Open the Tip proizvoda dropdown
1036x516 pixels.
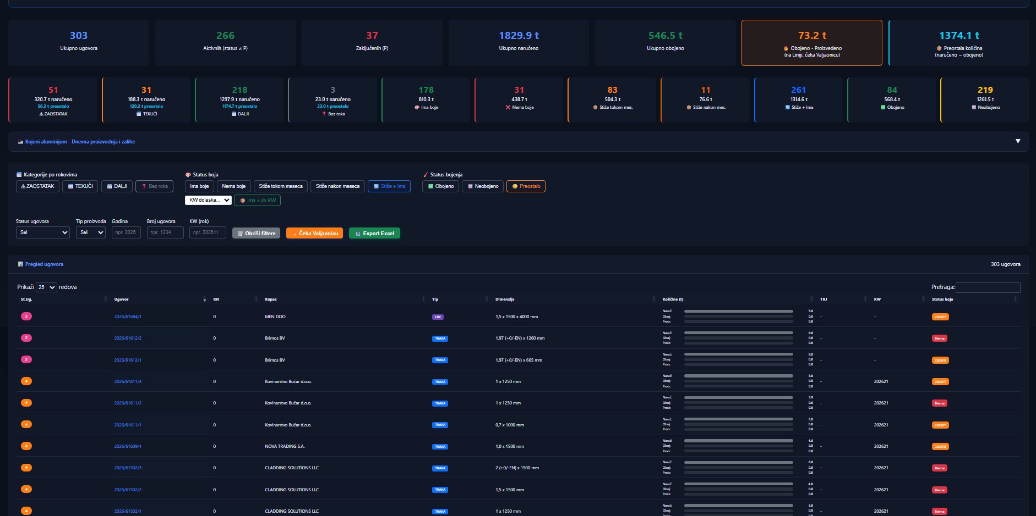pos(91,232)
